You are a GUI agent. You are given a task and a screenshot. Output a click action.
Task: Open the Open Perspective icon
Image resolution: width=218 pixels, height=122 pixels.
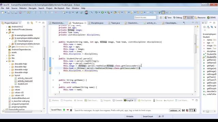pos(161,18)
